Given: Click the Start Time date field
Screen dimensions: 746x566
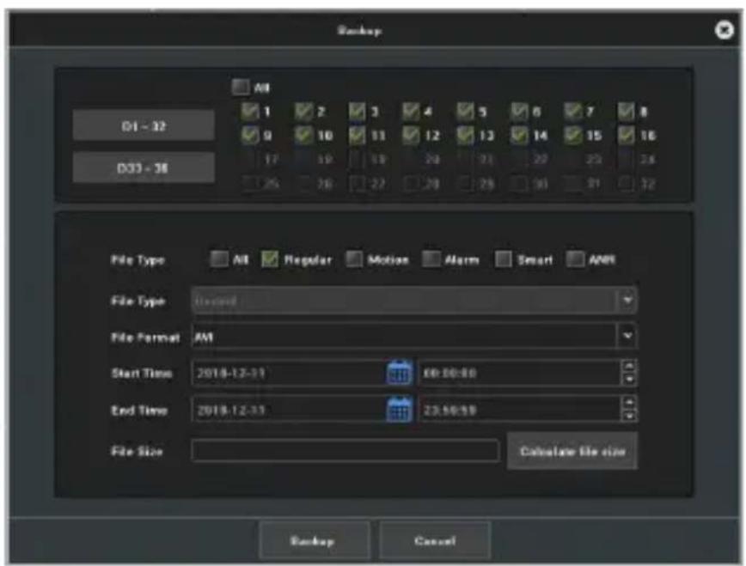Looking at the screenshot, I should pyautogui.click(x=290, y=373).
